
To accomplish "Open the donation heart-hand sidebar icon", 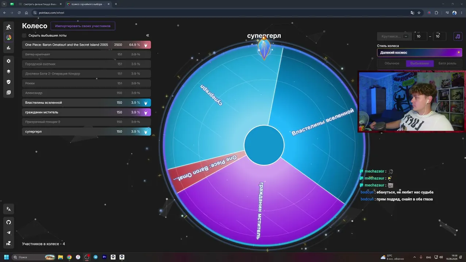I will point(8,243).
